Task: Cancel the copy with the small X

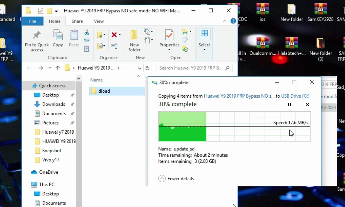Action: point(308,104)
